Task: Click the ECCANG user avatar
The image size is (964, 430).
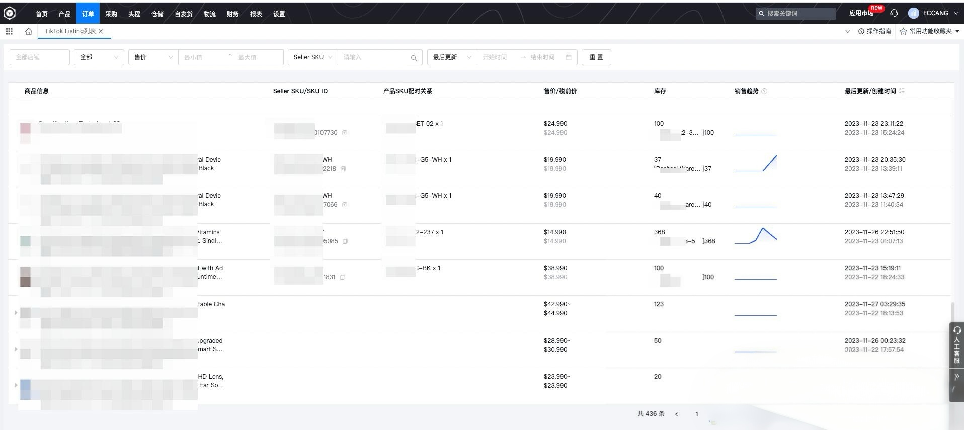Action: click(x=914, y=13)
